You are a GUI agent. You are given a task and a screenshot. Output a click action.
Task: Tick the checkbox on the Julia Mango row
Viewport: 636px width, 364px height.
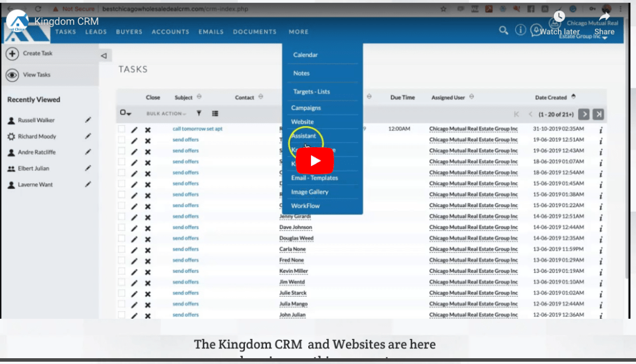122,304
